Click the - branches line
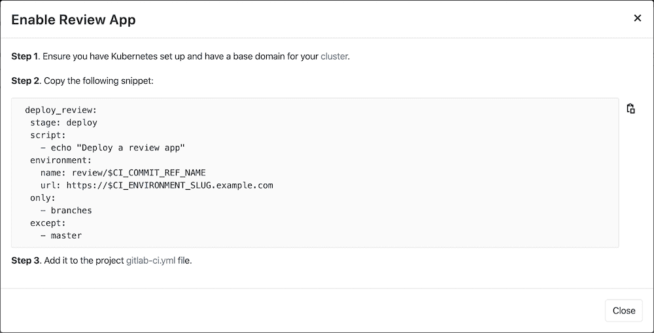 [66, 211]
